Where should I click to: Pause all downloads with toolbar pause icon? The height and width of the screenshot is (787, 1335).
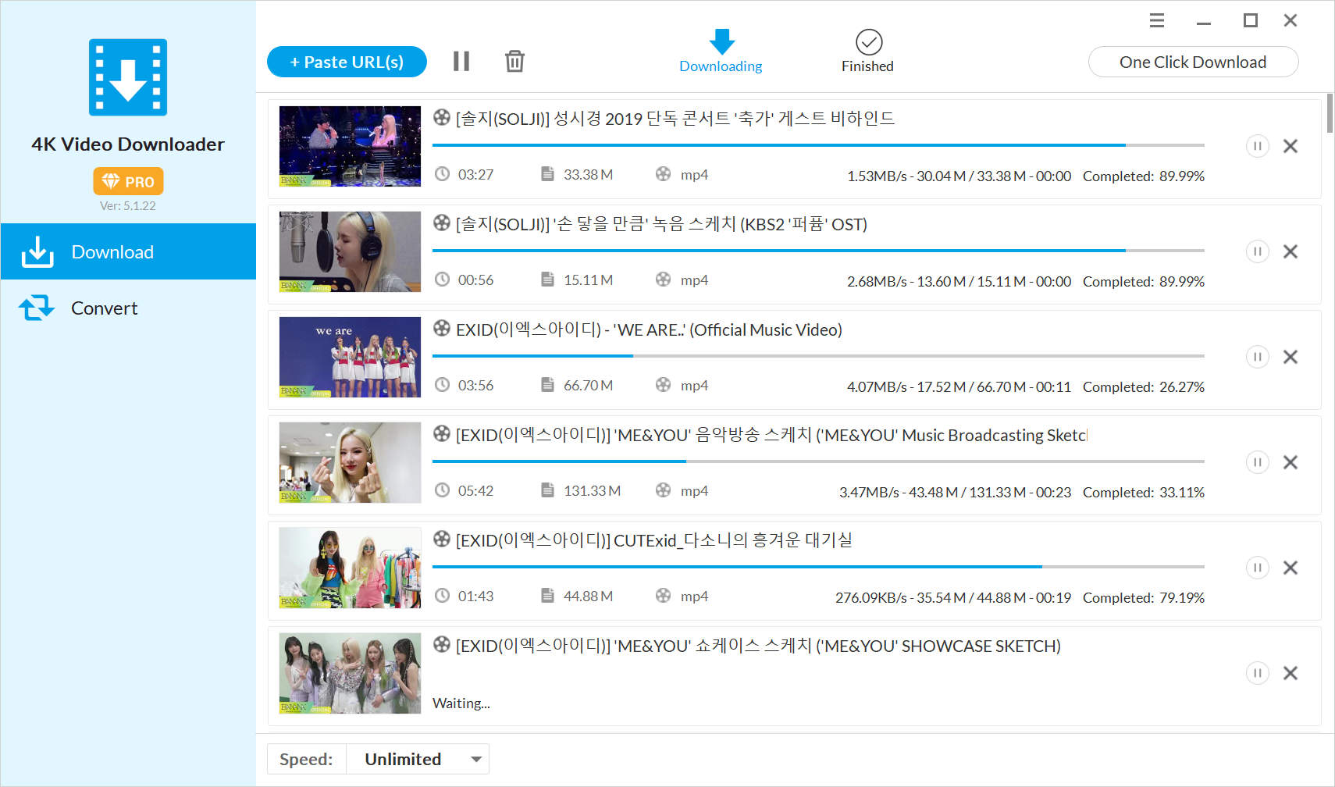[x=461, y=61]
